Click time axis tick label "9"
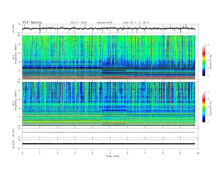 [x=180, y=153]
